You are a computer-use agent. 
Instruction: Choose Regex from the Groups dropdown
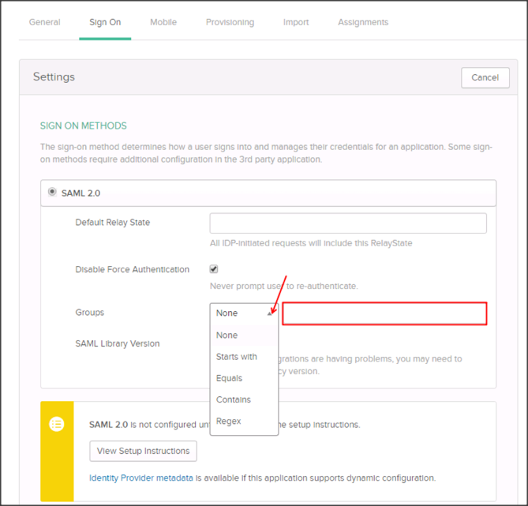229,421
